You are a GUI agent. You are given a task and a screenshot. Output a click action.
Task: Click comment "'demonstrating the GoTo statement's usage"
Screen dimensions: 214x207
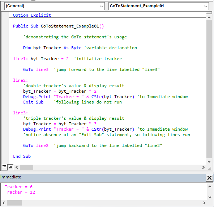tap(75, 37)
